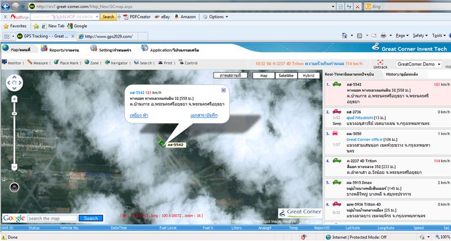
Task: Open the Reports tab
Action: pos(63,50)
